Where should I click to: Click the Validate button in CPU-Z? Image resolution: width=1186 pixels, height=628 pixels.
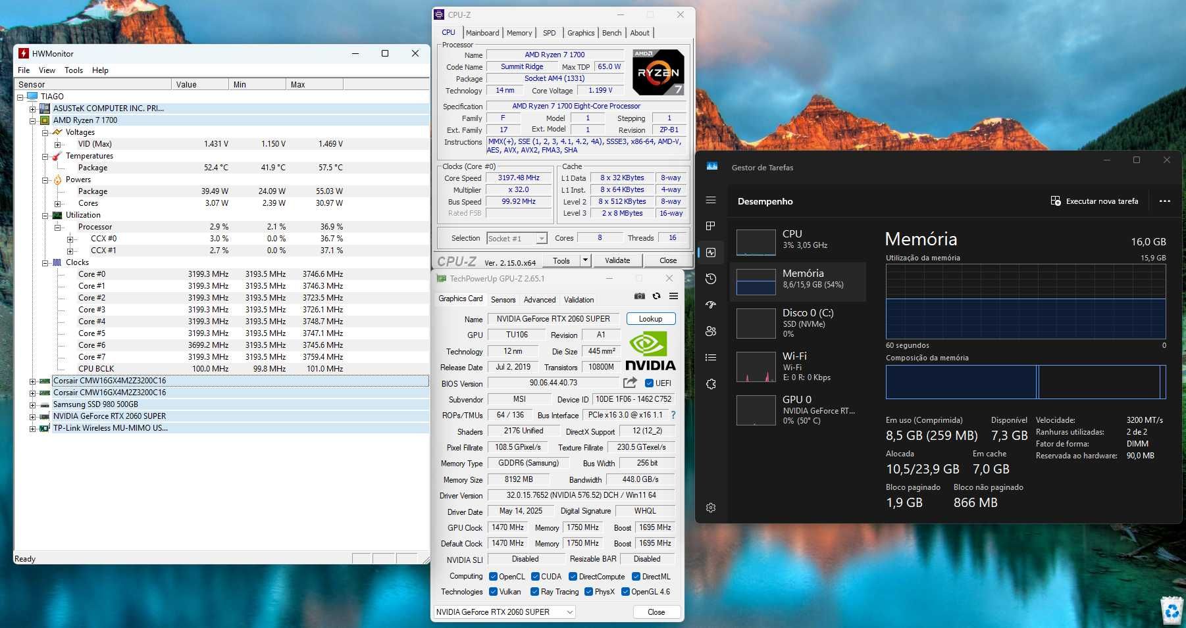coord(617,260)
